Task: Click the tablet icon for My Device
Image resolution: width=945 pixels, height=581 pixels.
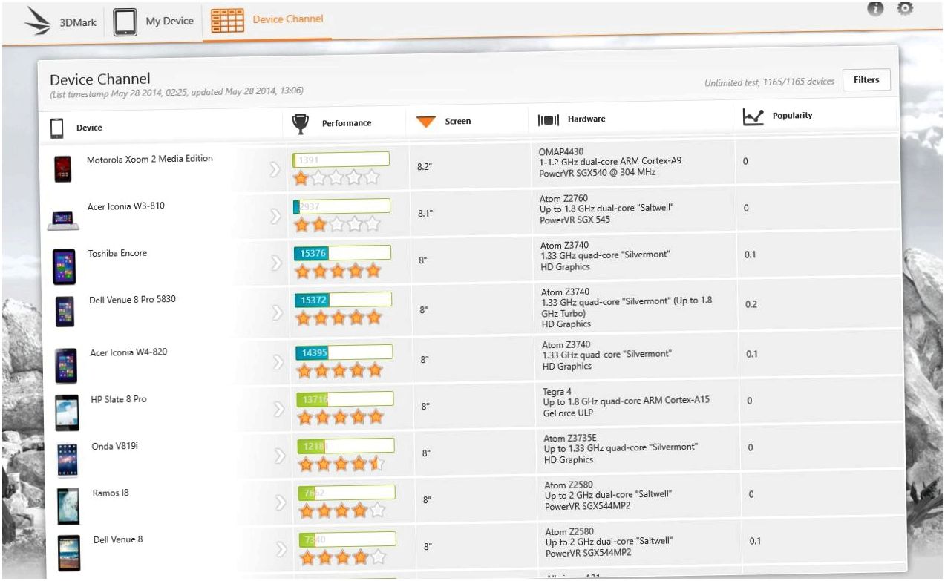Action: tap(125, 22)
